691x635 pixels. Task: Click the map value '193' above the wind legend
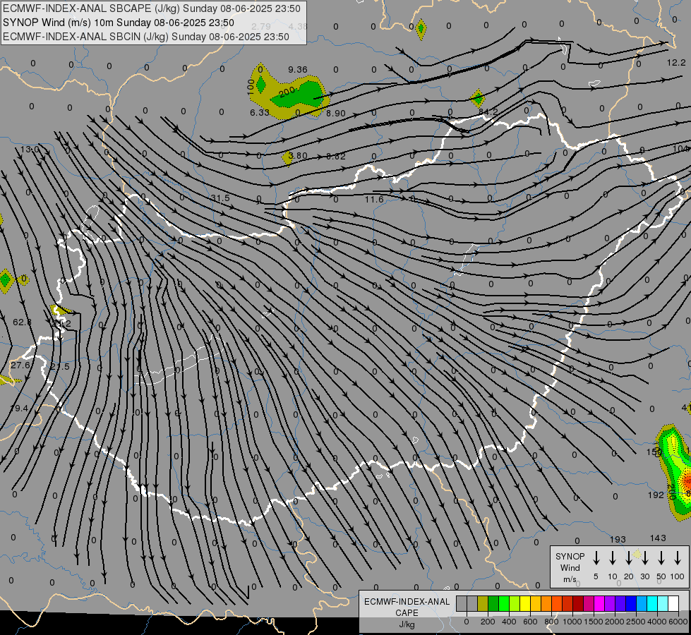tap(618, 539)
